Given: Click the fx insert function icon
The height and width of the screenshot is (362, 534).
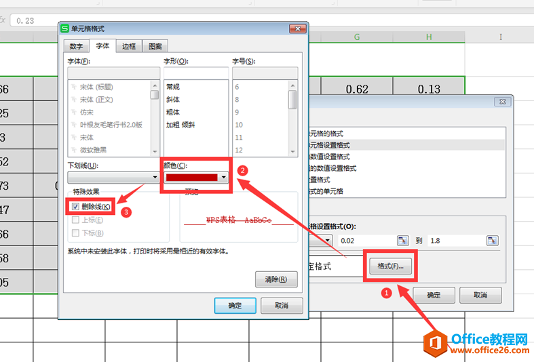Looking at the screenshot, I should point(3,20).
